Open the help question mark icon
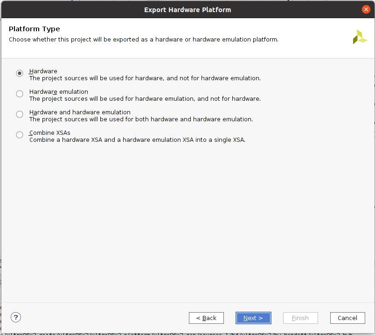The width and height of the screenshot is (375, 335). 16,317
